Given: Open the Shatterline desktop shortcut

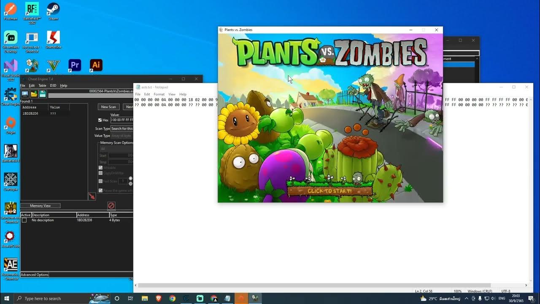Looking at the screenshot, I should 53,40.
